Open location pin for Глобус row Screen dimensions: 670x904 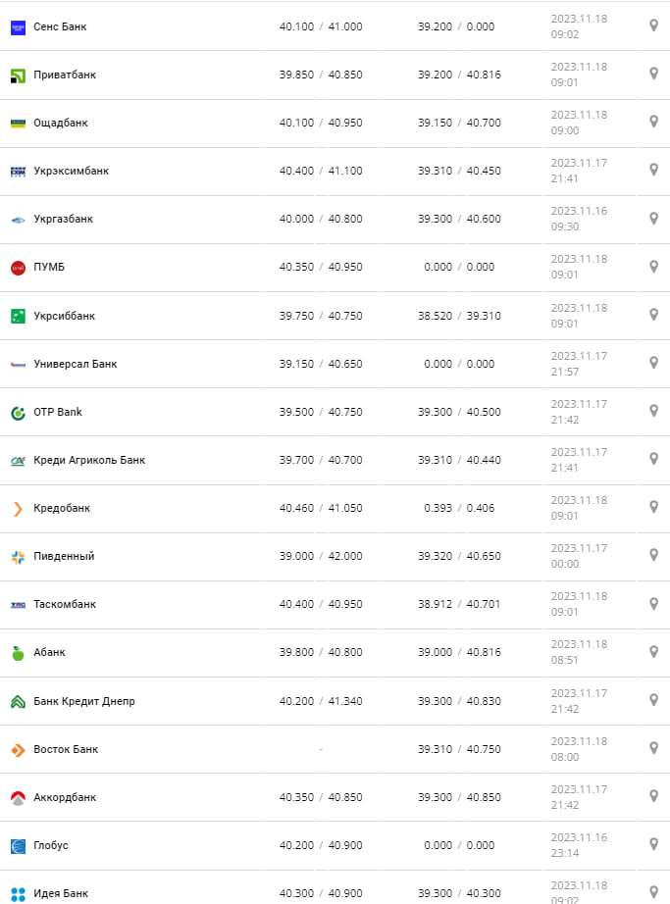coord(654,844)
